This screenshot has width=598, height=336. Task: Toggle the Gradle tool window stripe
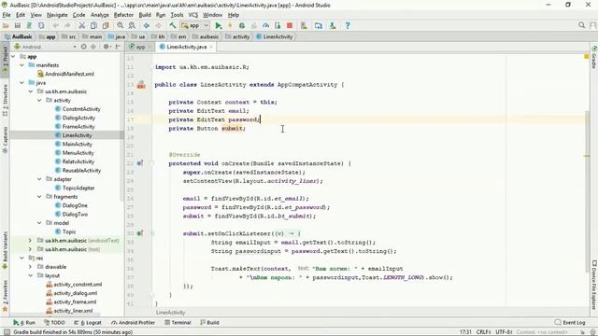pos(594,58)
